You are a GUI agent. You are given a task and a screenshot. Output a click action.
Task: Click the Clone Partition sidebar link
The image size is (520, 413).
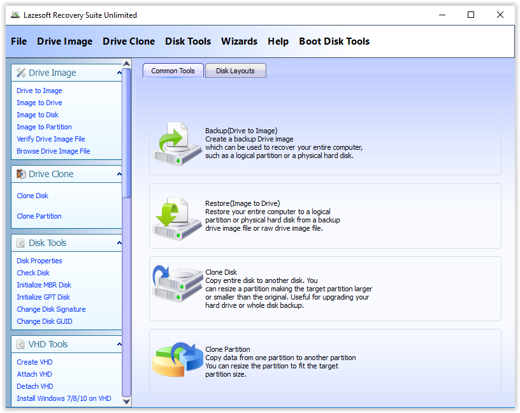pyautogui.click(x=39, y=216)
